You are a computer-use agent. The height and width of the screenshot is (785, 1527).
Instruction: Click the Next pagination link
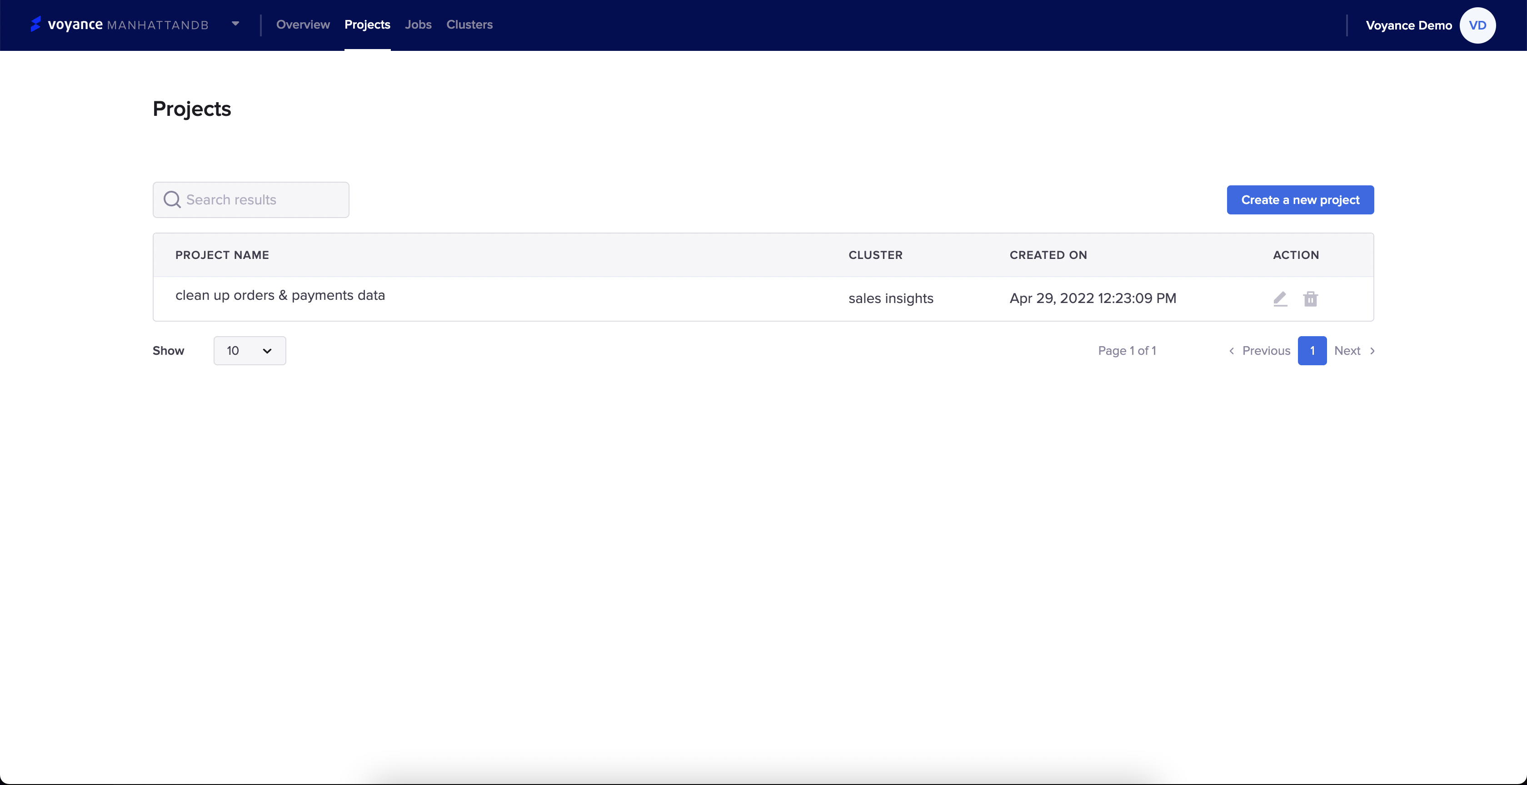(x=1347, y=351)
